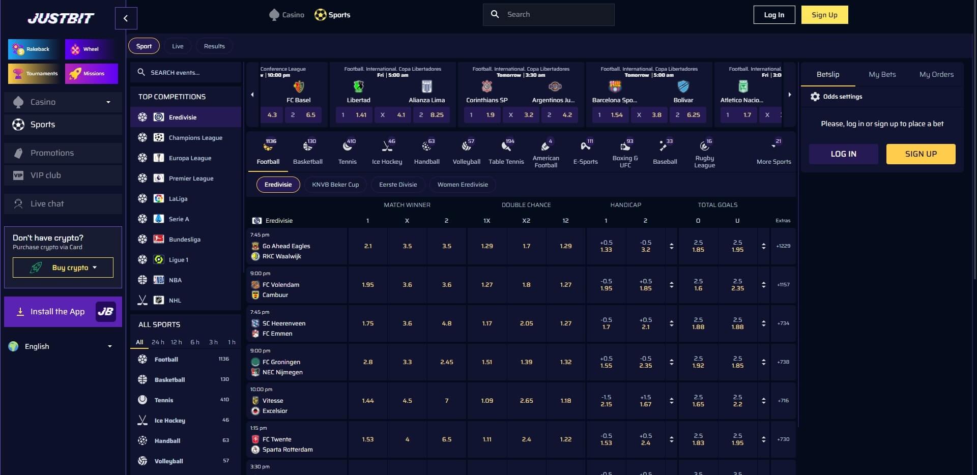
Task: Filter events to the 12h window
Action: point(176,342)
